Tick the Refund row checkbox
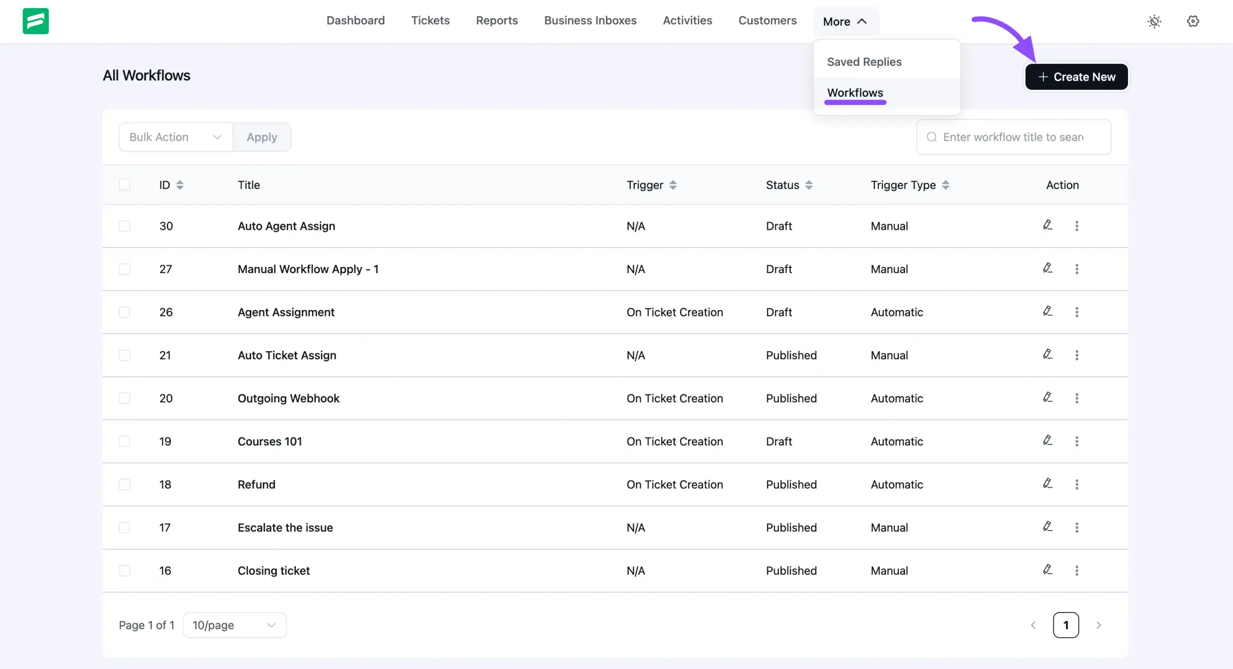1233x669 pixels. click(125, 484)
